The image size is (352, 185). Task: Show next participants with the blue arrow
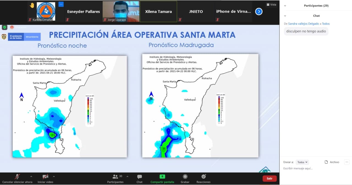coord(259,12)
